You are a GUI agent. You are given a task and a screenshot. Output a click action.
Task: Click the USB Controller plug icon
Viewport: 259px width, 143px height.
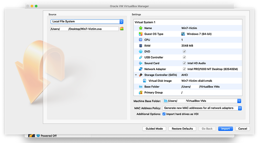(141, 57)
